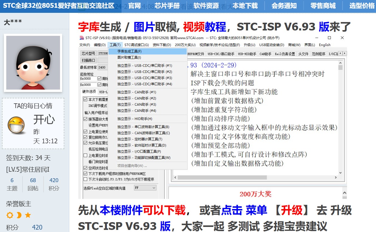Viewport: 376px width, 232px height.
Task: Choose I/O口配置工具(P) entry
Action: [x=148, y=151]
